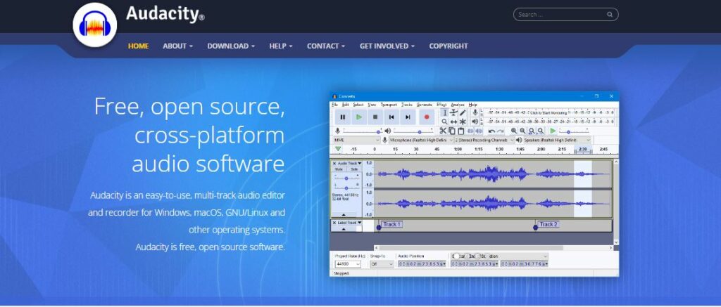Click Fit project to width icon
Viewport: 721px width, 307px height.
tap(540, 131)
